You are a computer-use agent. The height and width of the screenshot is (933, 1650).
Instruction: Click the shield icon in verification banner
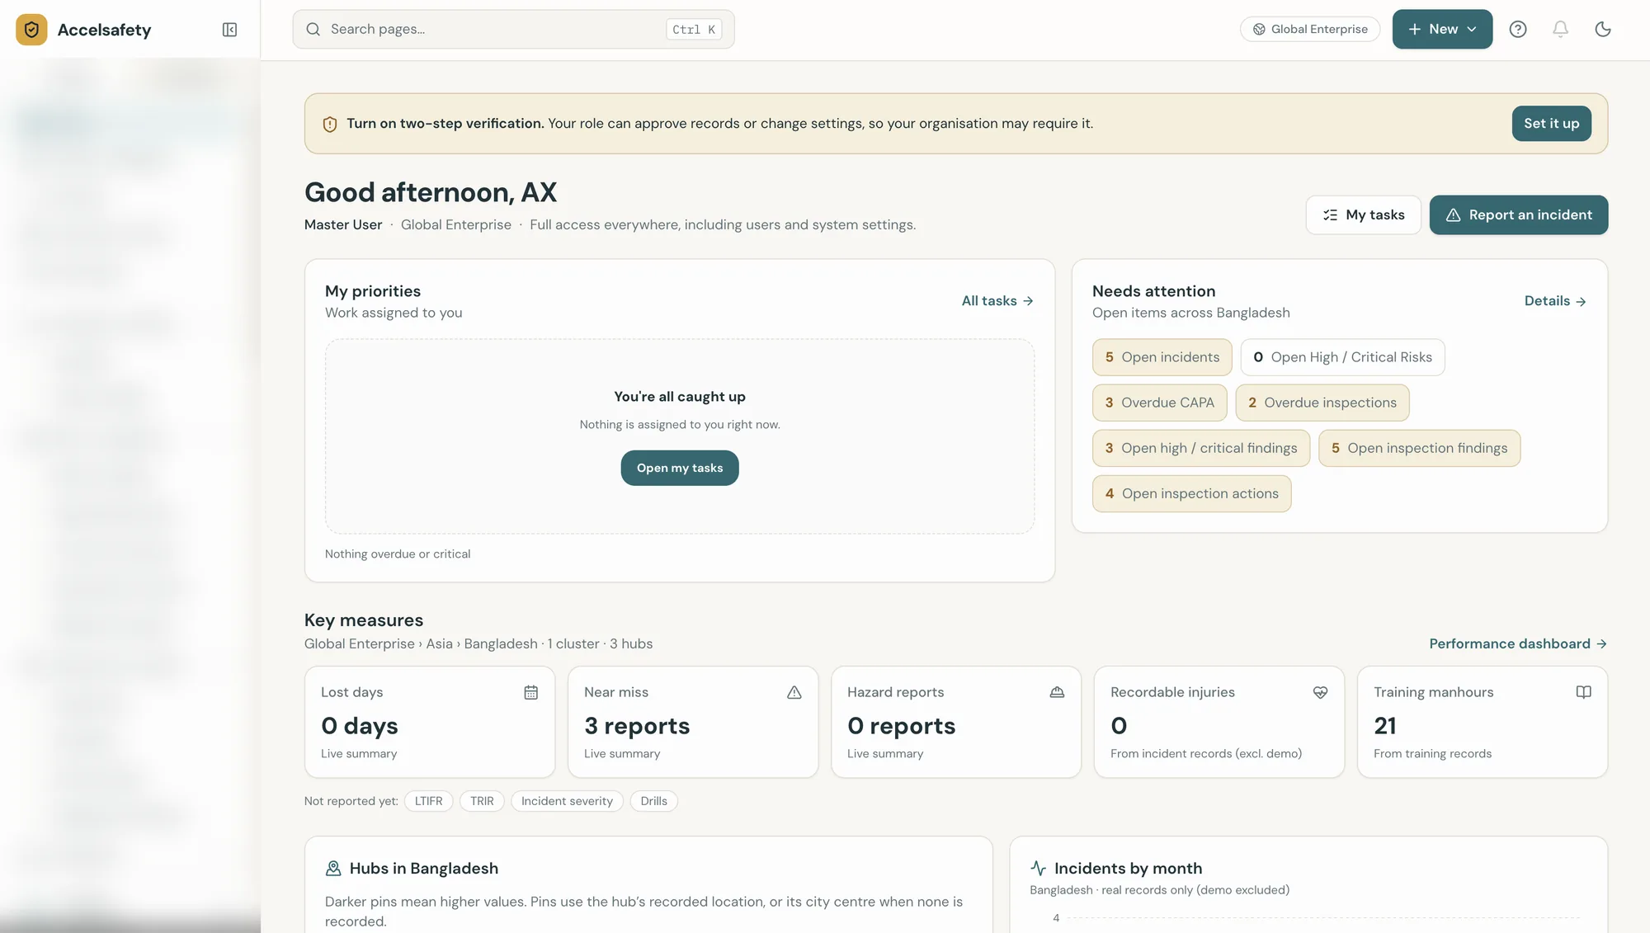pyautogui.click(x=330, y=124)
